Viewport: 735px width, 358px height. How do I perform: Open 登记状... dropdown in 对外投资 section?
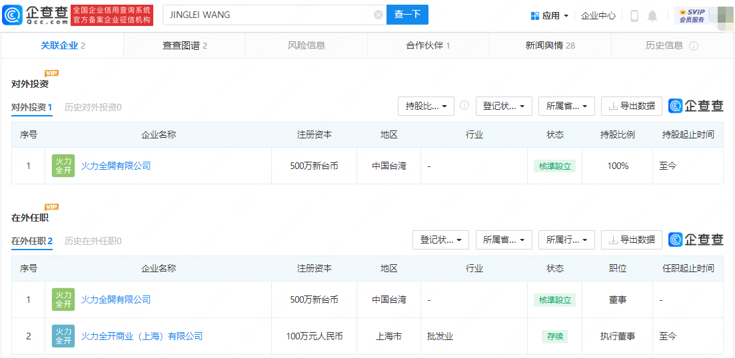click(x=504, y=106)
